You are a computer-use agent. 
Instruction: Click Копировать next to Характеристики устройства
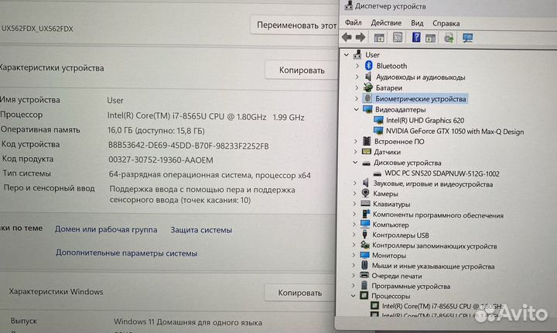(302, 70)
